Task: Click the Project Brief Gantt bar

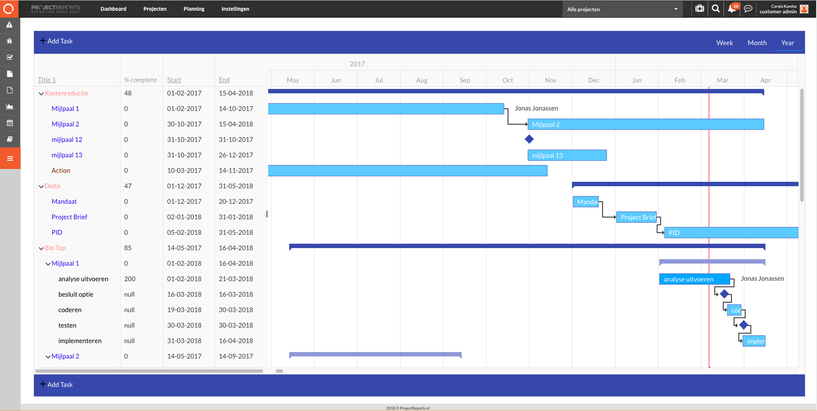Action: (x=636, y=217)
